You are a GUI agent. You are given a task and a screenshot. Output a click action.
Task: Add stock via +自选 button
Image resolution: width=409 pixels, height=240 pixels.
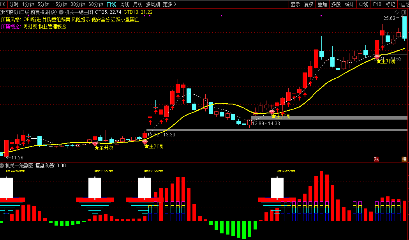point(404,4)
